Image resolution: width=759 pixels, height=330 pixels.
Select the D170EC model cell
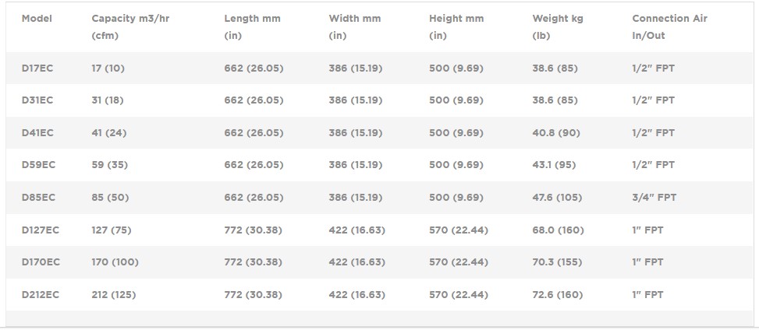[41, 262]
